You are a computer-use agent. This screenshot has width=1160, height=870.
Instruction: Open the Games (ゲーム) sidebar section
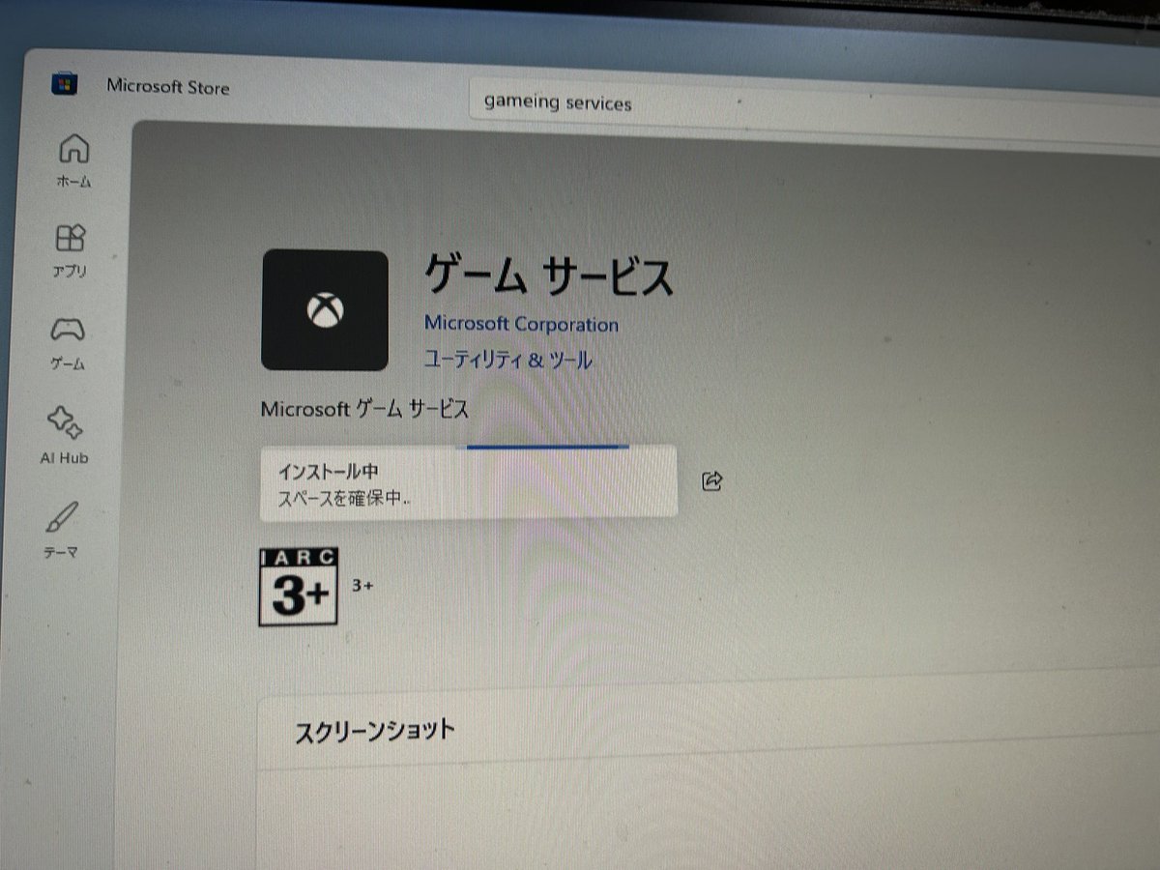[x=68, y=342]
